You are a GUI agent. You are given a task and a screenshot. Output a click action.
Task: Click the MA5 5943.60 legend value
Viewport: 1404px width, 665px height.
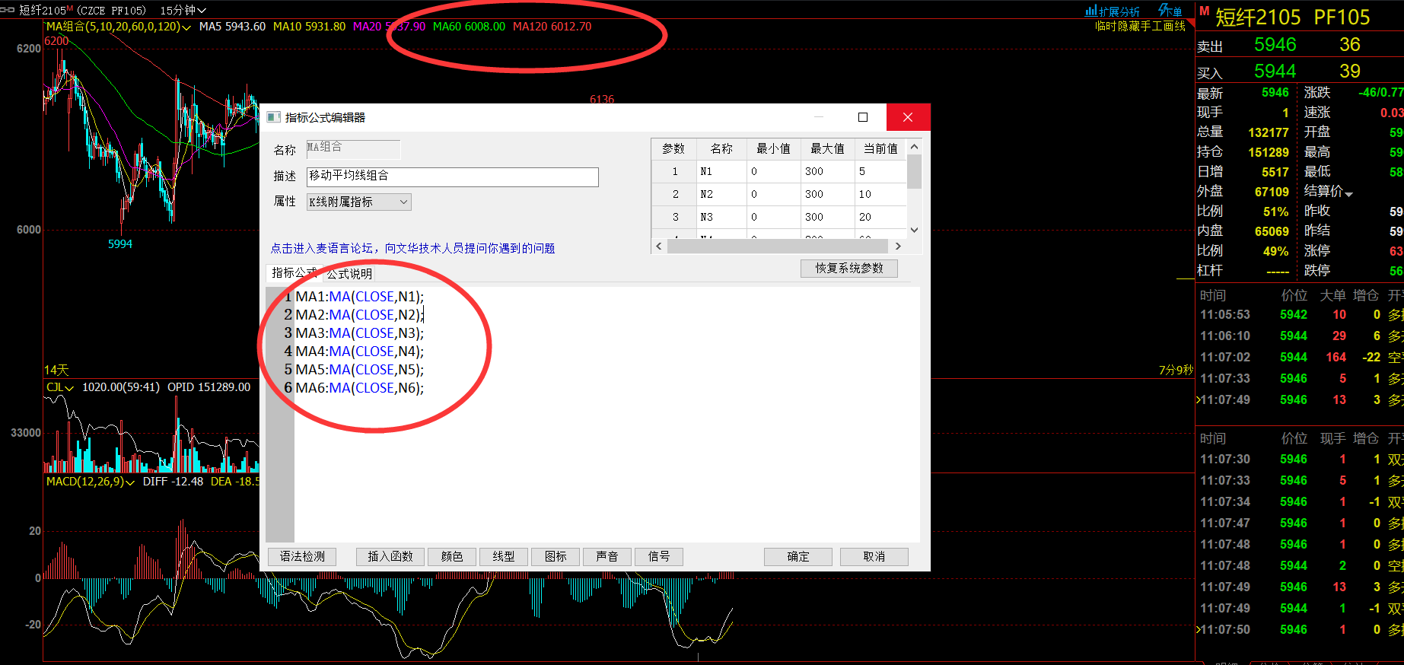232,27
